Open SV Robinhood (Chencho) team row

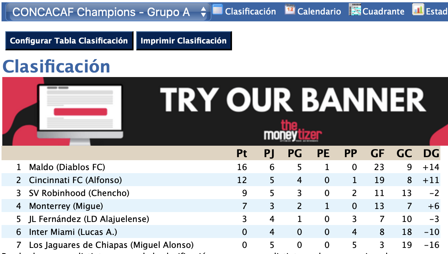[79, 193]
